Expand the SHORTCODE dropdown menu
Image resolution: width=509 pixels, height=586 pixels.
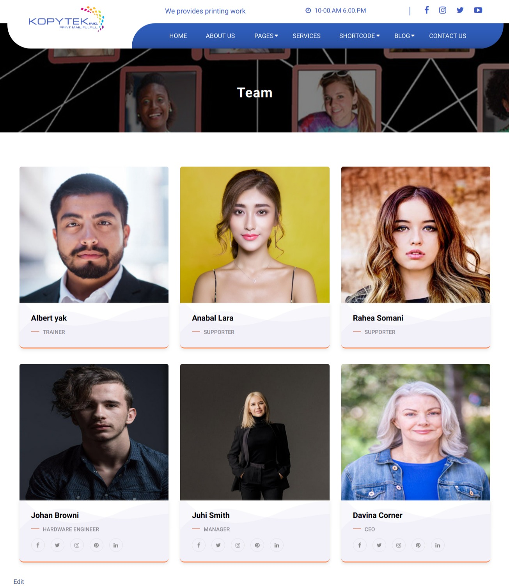click(359, 36)
